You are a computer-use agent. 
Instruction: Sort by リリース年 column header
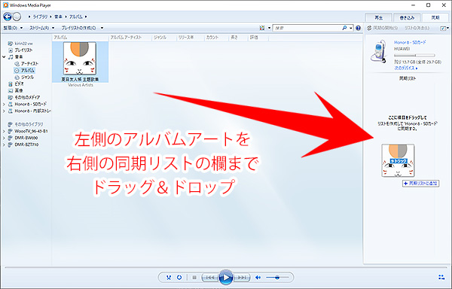(191, 38)
